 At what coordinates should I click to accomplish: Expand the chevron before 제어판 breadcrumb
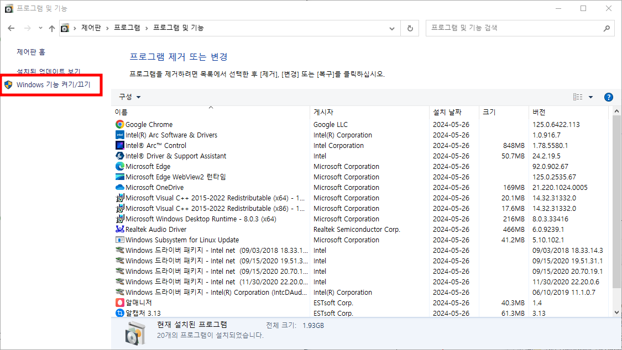coord(75,28)
